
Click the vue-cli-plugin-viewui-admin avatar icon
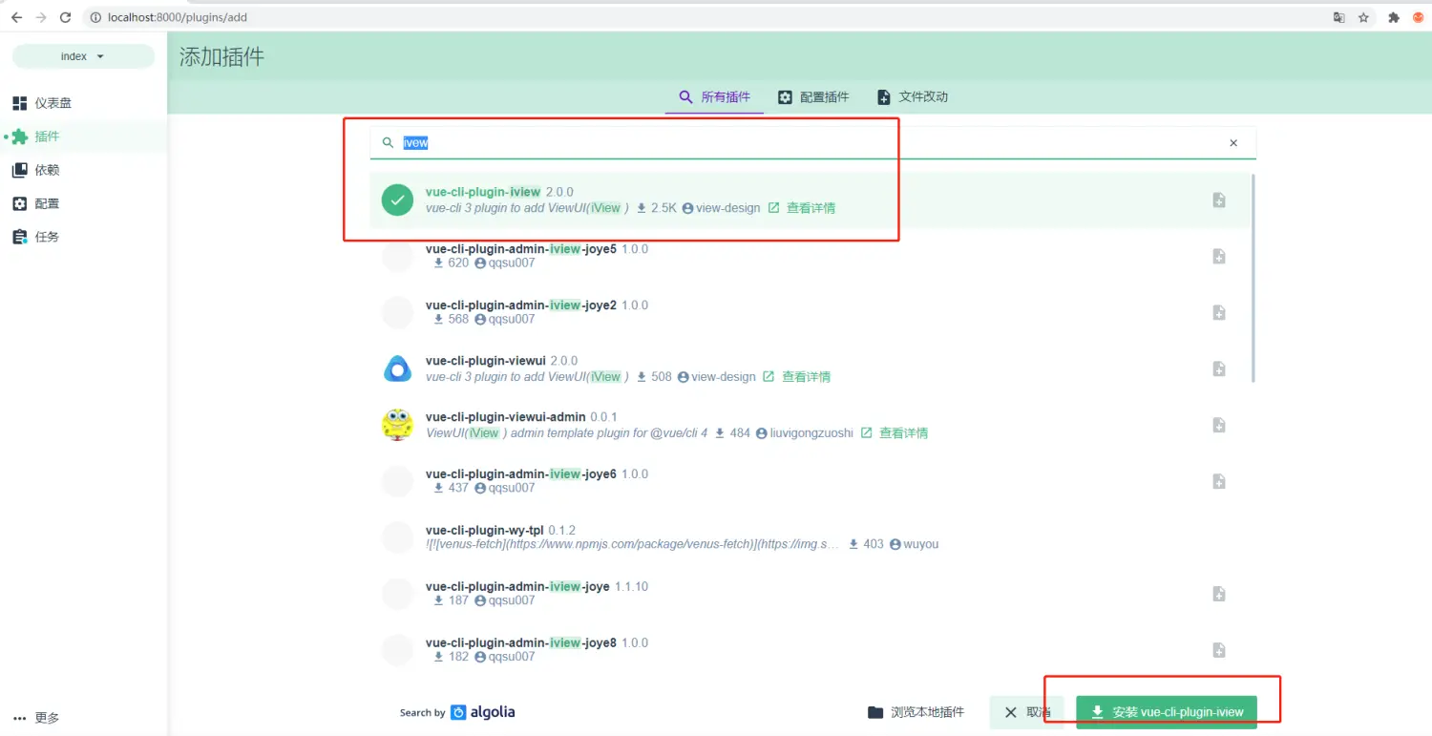[x=397, y=425]
